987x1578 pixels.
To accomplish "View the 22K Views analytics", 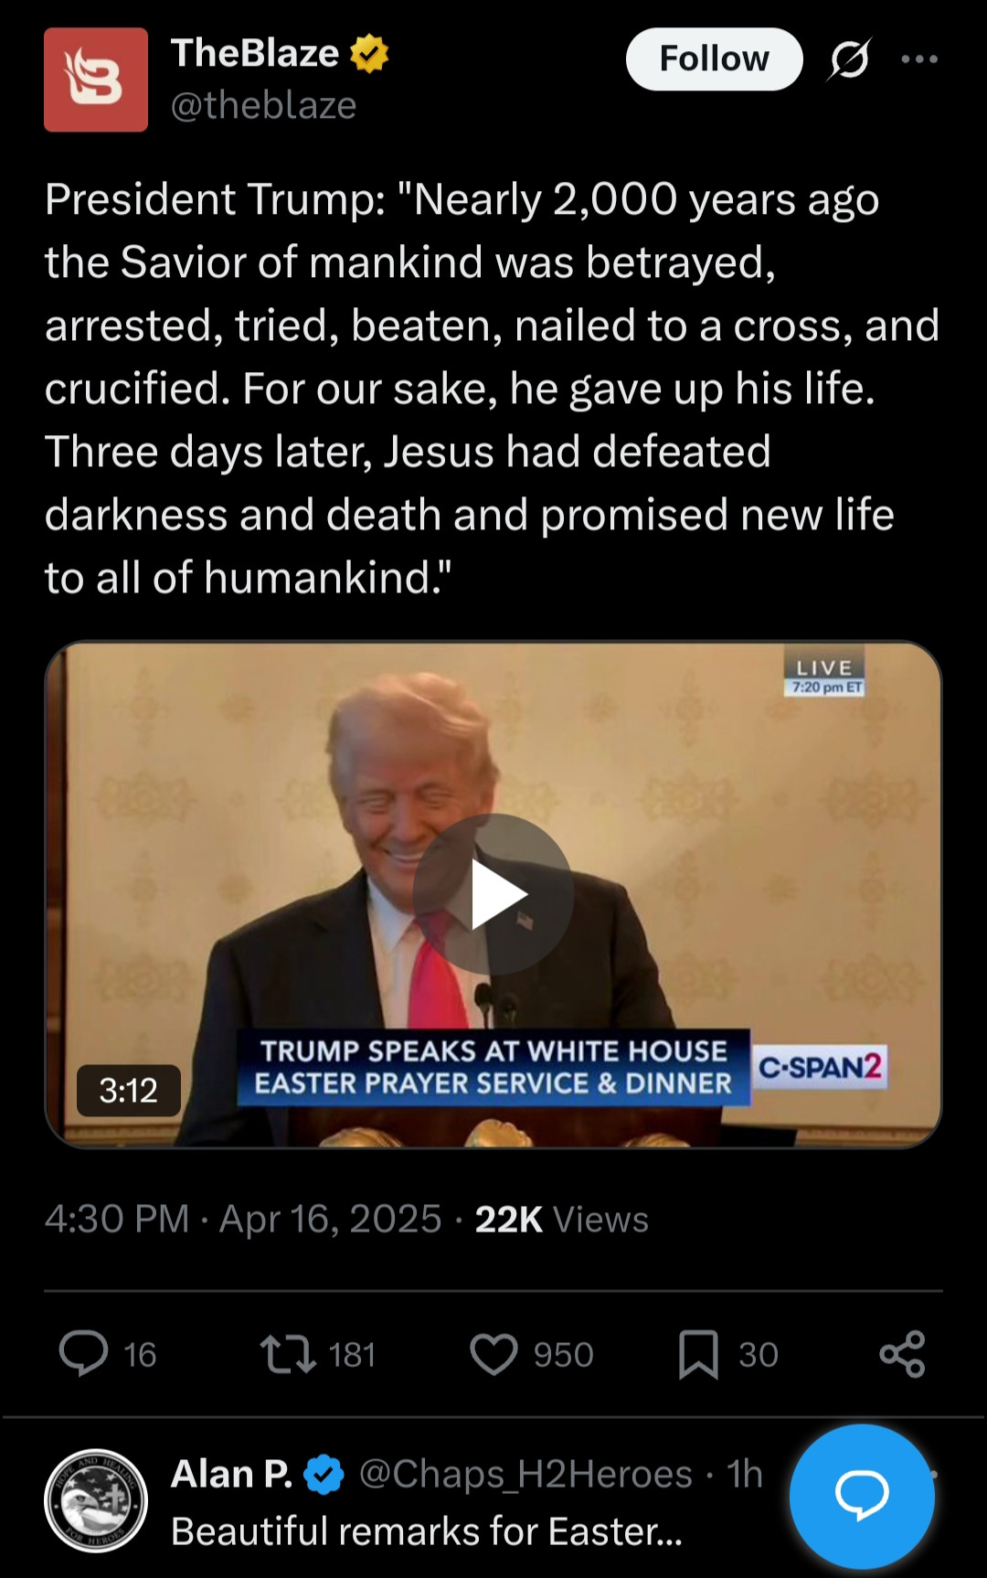I will coord(561,1220).
